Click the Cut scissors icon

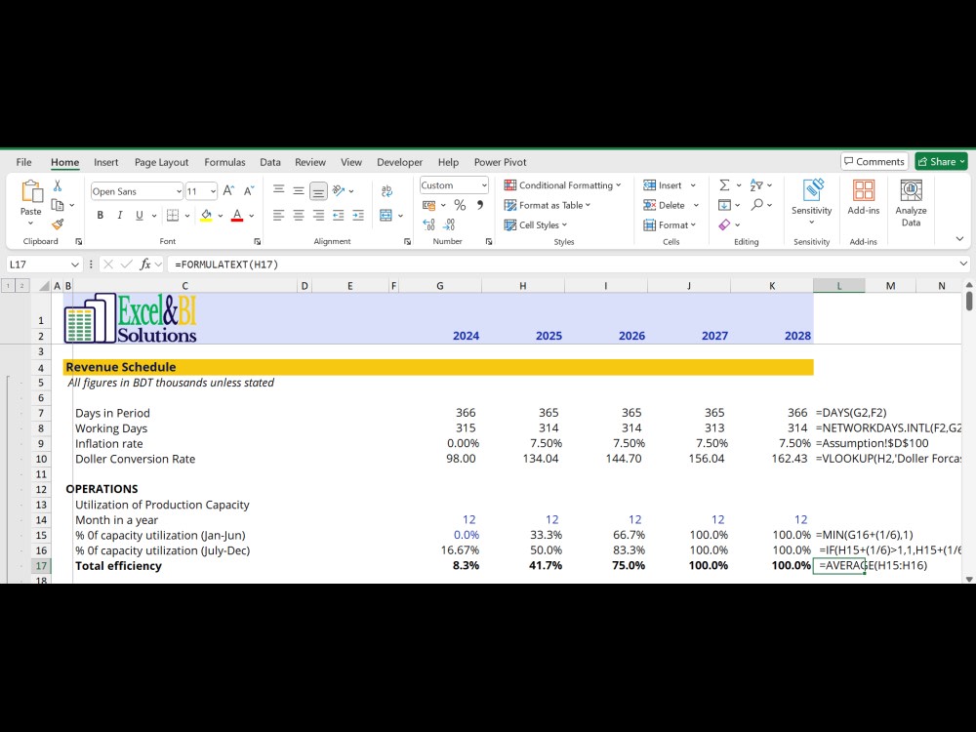pyautogui.click(x=58, y=185)
